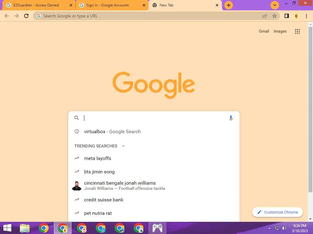Open the Gmail link
Viewport: 313px width, 234px height.
point(264,31)
